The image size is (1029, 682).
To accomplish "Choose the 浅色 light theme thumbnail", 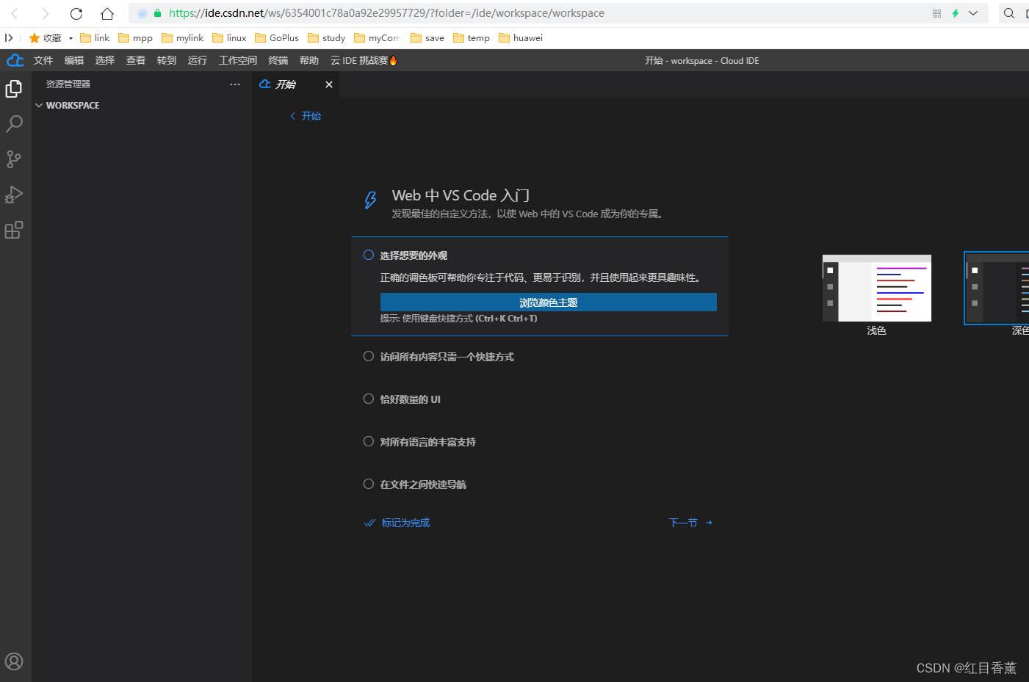I will point(877,289).
